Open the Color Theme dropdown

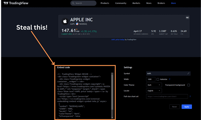pyautogui.click(x=154, y=85)
